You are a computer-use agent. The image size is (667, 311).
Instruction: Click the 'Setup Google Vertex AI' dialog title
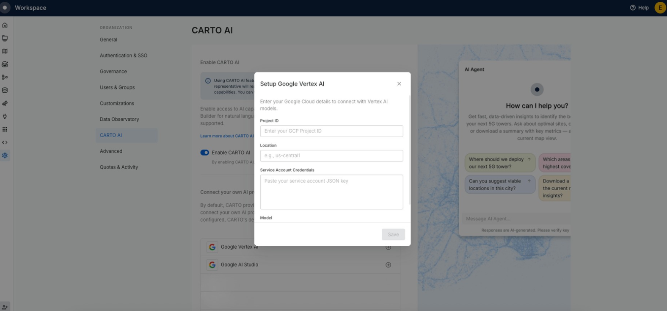292,84
